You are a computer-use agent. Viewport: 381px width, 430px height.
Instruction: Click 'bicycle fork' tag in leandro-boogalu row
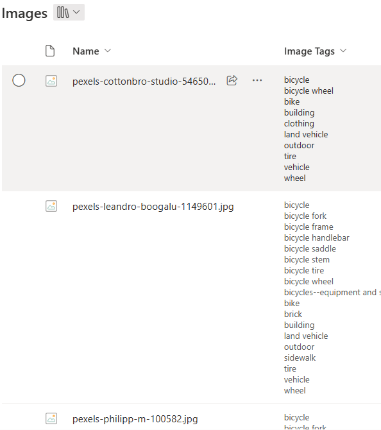click(305, 216)
